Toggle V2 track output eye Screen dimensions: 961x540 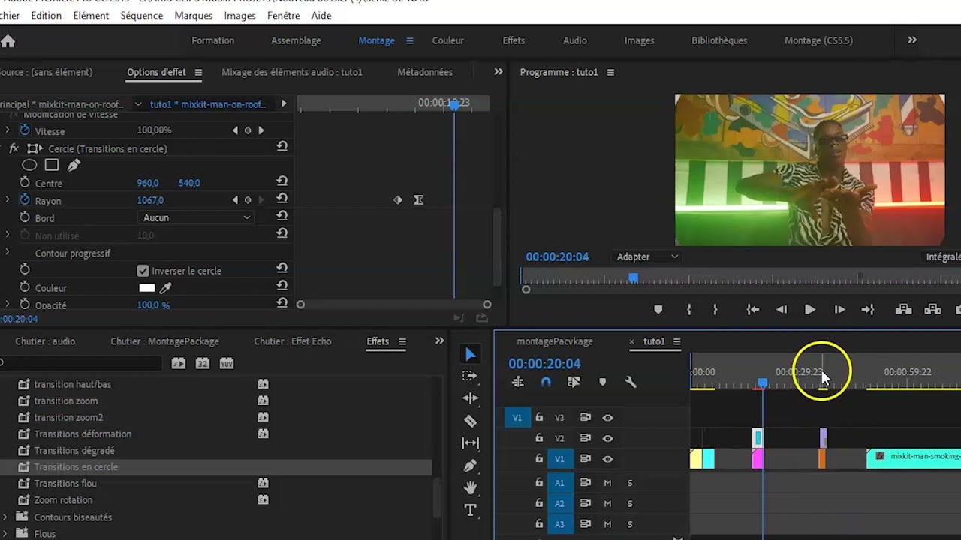[x=607, y=438]
